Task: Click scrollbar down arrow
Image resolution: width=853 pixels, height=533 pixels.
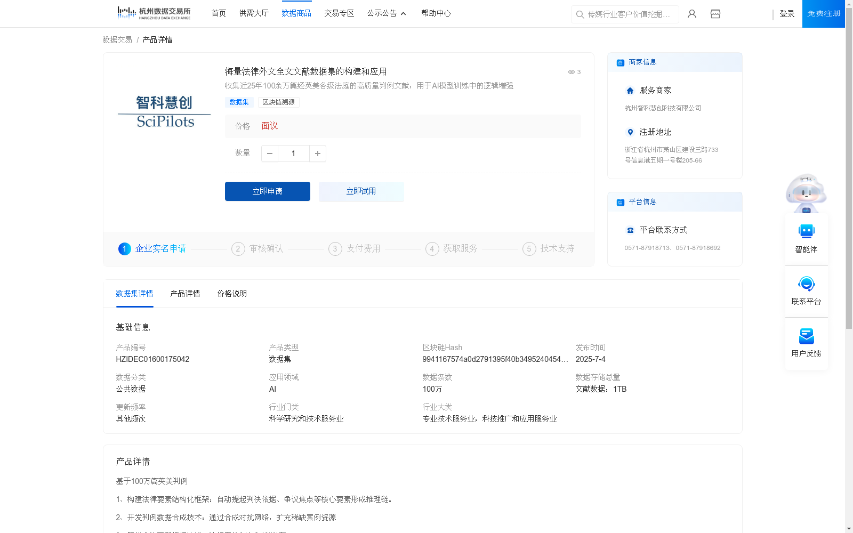Action: (x=849, y=529)
